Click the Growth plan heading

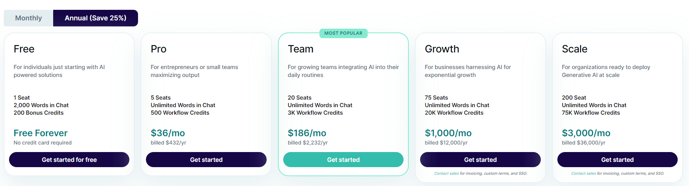click(x=442, y=49)
